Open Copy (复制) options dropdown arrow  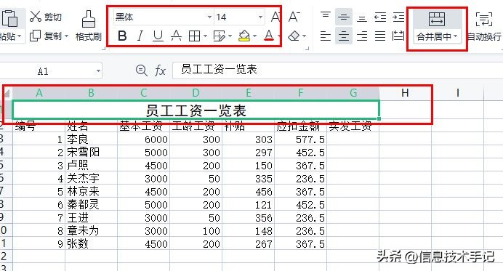click(x=67, y=36)
